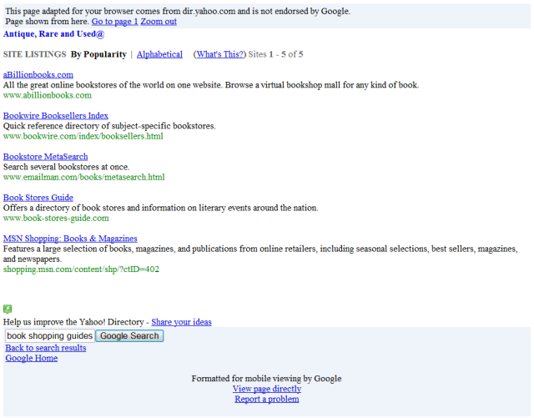
Task: Open the Google Home link
Action: click(x=32, y=358)
